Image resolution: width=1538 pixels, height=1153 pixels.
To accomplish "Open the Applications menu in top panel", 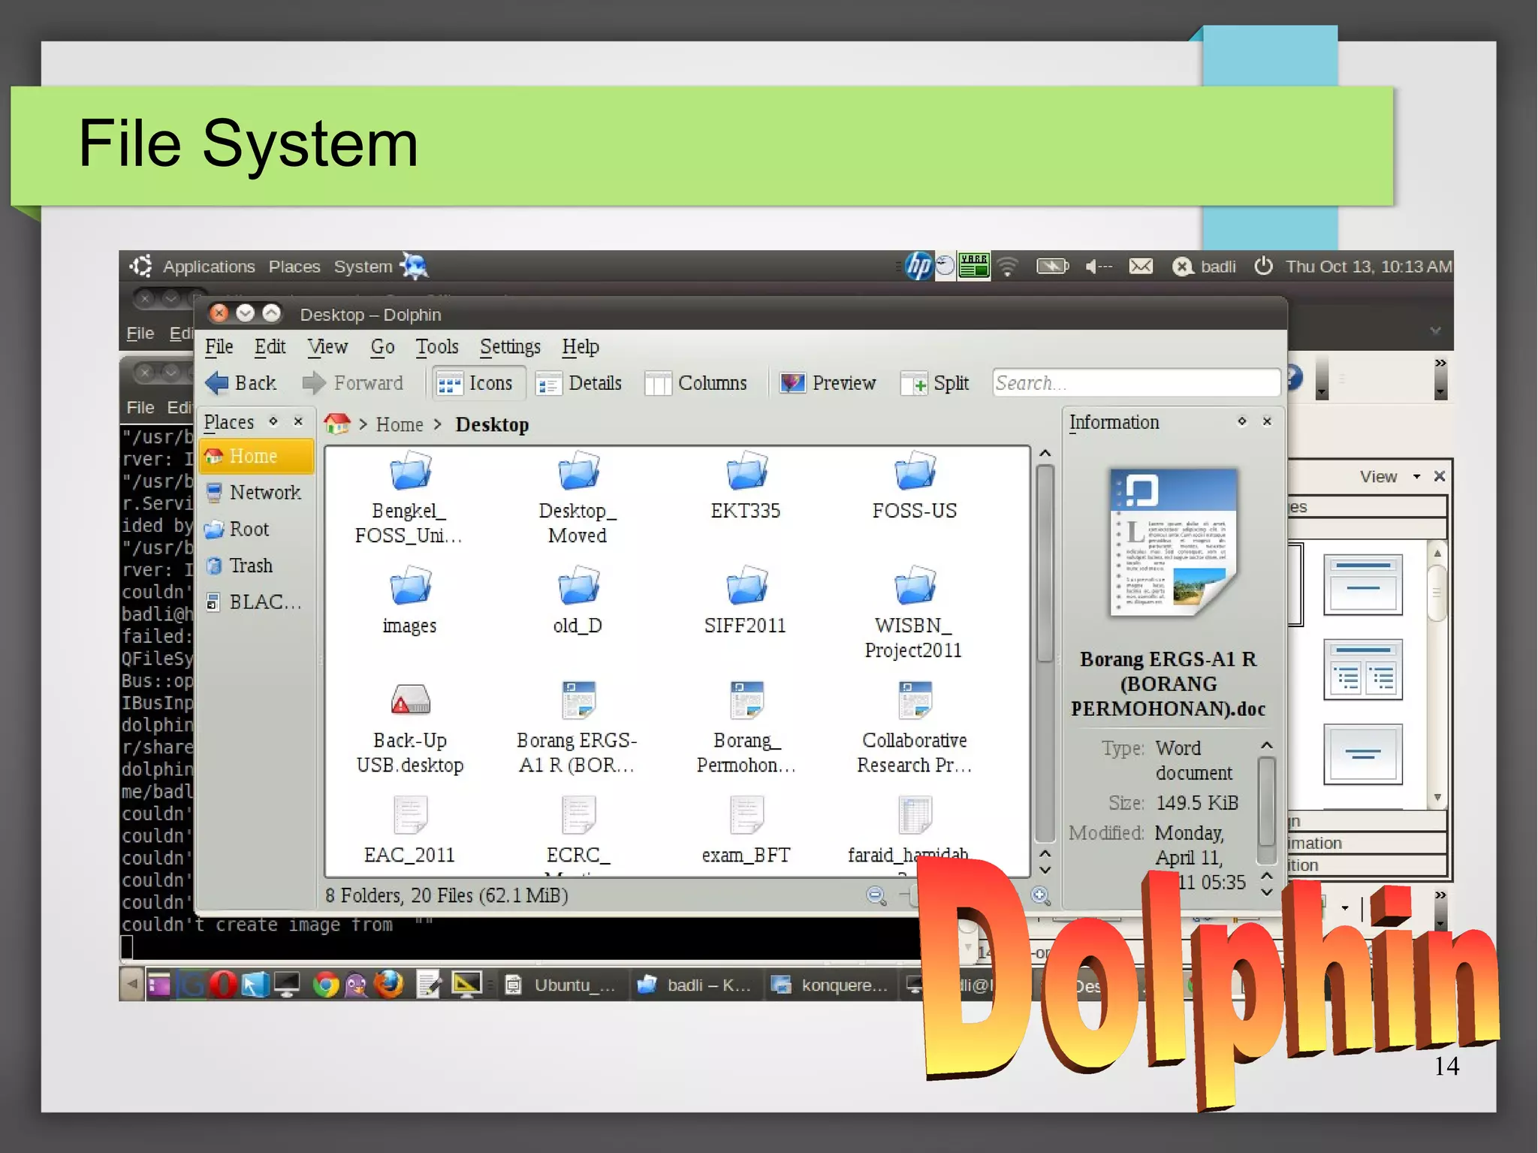I will pos(209,267).
